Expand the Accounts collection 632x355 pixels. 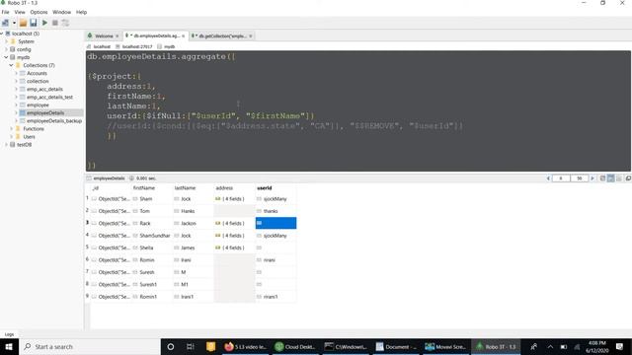click(x=16, y=73)
